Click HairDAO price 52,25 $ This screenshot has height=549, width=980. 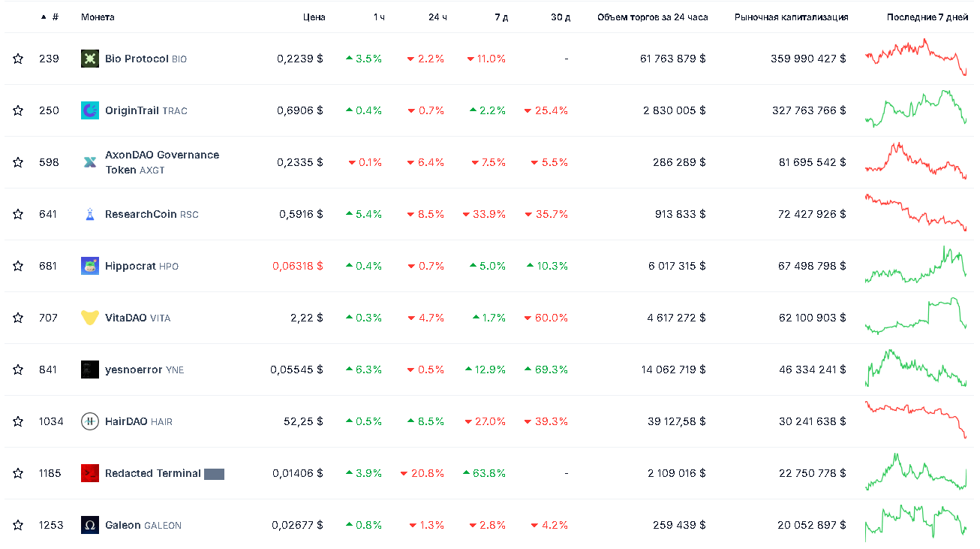303,421
